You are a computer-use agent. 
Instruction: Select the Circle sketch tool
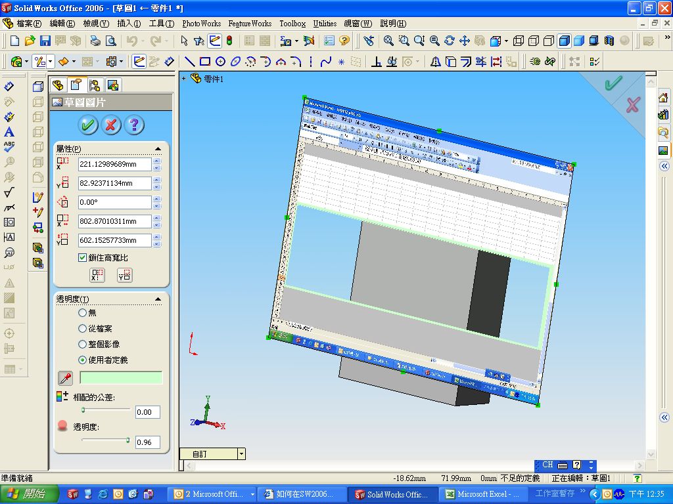click(220, 62)
